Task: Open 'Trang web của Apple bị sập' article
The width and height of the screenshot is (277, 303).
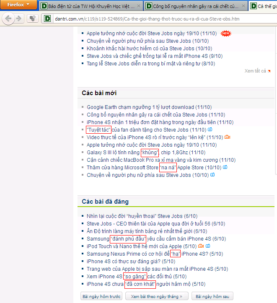Action: point(157,269)
